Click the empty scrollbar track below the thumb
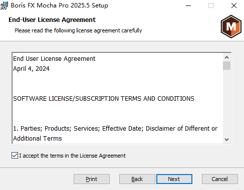 click(226, 103)
